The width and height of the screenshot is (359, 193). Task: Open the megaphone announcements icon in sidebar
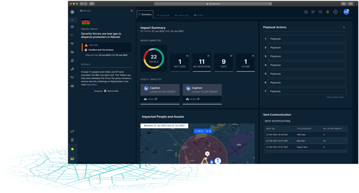pos(72,35)
